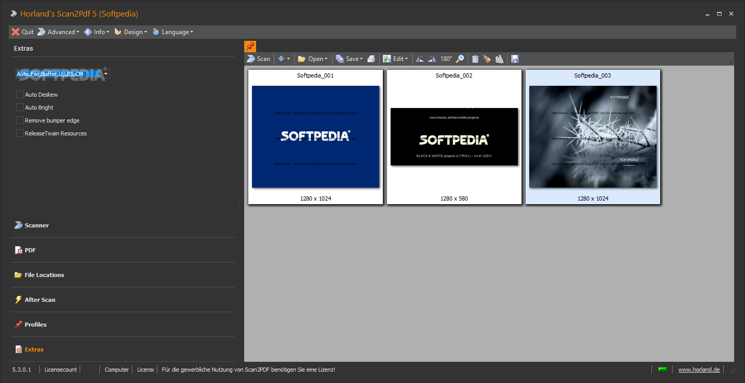Screen dimensions: 745x383
Task: Select the Extras section at sidebar bottom
Action: pyautogui.click(x=123, y=349)
